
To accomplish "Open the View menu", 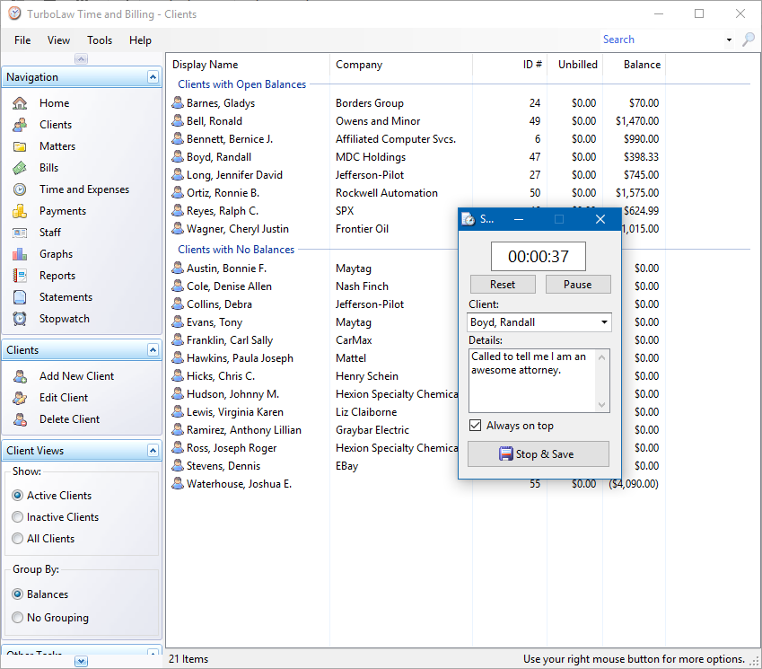I will tap(59, 40).
